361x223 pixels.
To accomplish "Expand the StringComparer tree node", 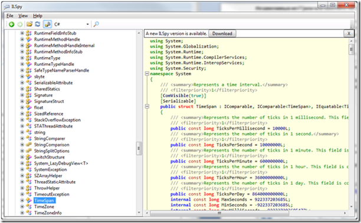I will point(22,138).
